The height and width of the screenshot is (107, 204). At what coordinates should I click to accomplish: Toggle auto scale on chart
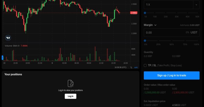coord(136,67)
